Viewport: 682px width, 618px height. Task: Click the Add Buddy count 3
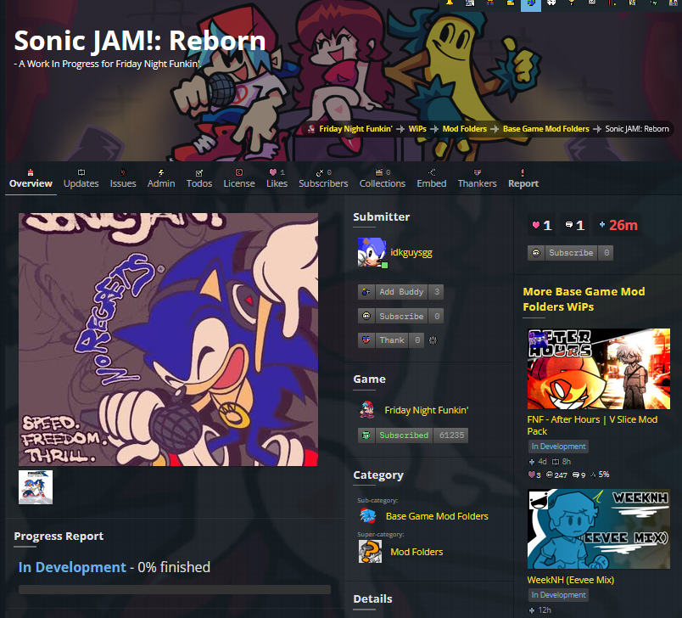(437, 291)
